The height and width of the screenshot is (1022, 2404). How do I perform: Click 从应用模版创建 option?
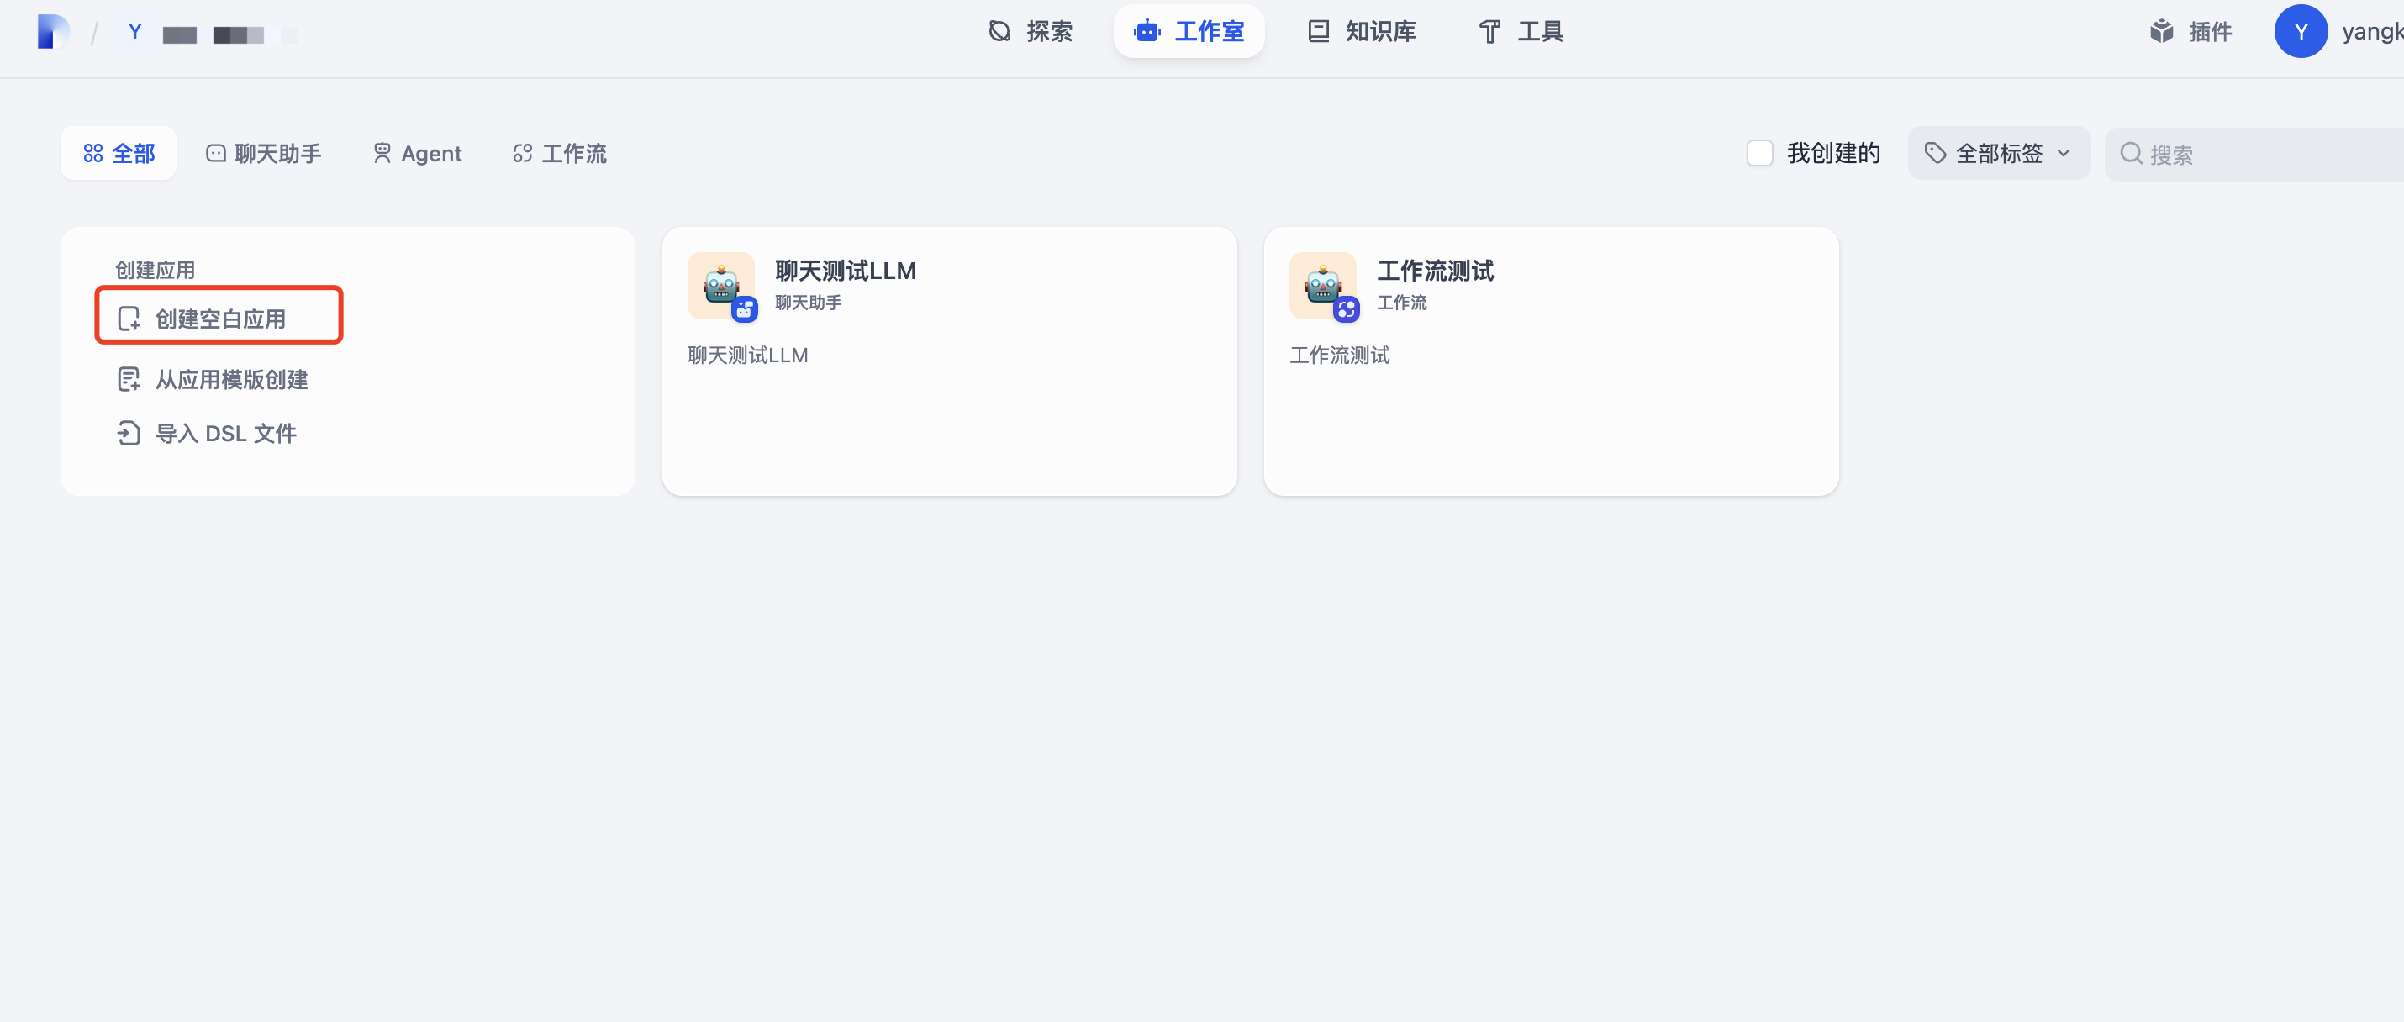point(230,379)
